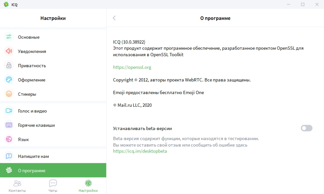Image resolution: width=324 pixels, height=194 pixels.
Task: Open Основные settings label
Action: pyautogui.click(x=29, y=37)
